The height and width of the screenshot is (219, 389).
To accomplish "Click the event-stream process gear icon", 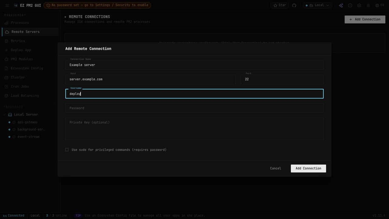I will click(x=14, y=137).
